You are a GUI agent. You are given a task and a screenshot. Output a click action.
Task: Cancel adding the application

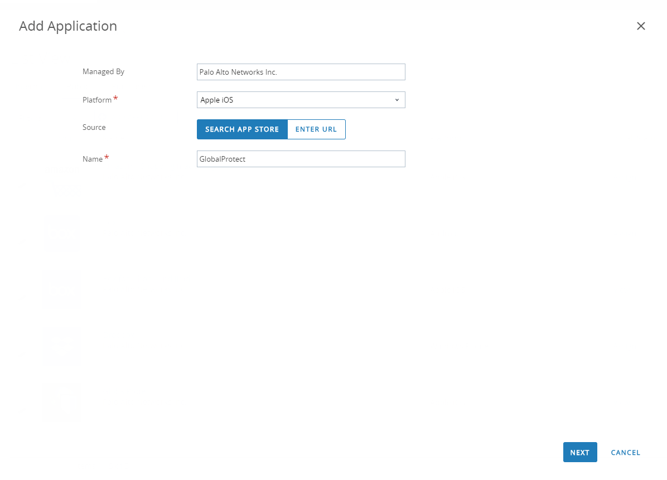pyautogui.click(x=625, y=453)
